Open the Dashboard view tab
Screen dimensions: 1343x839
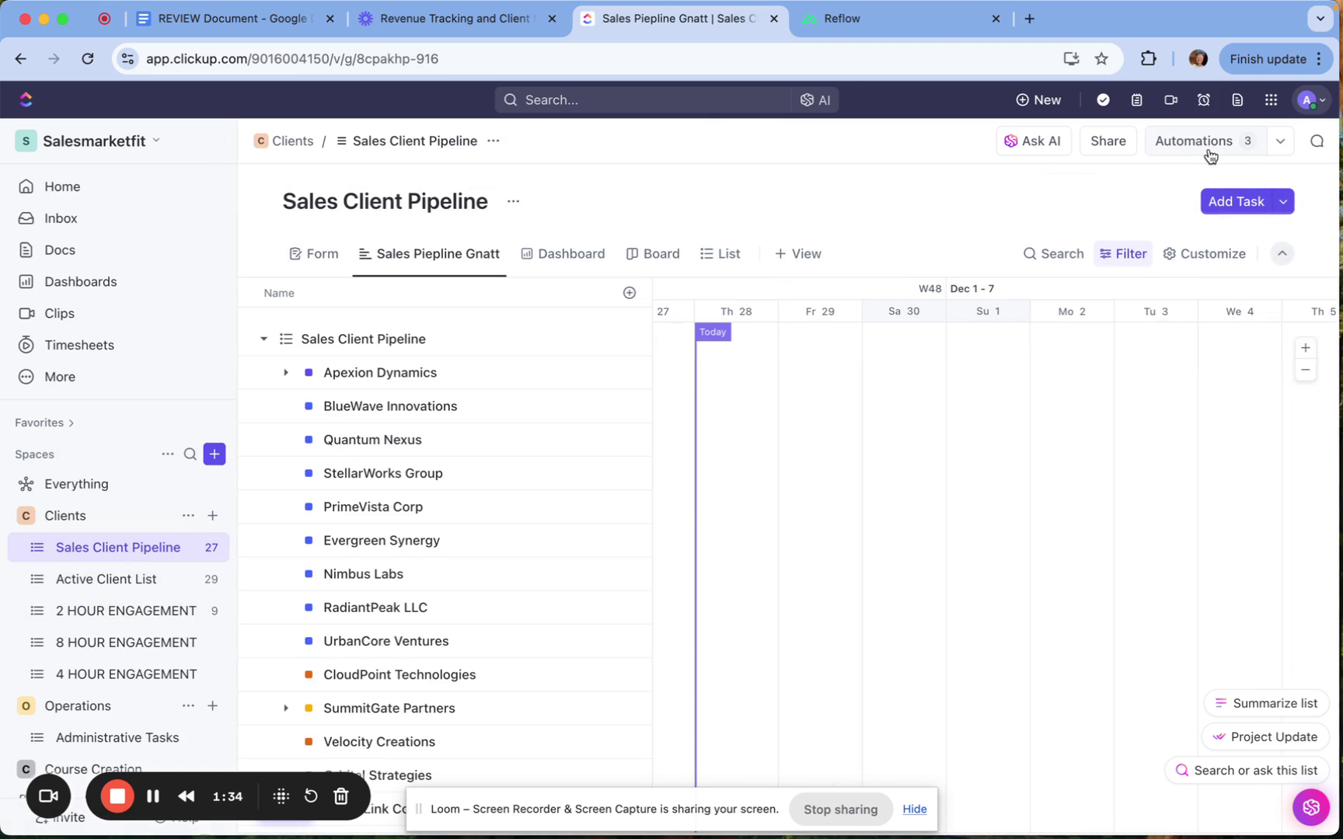point(563,254)
